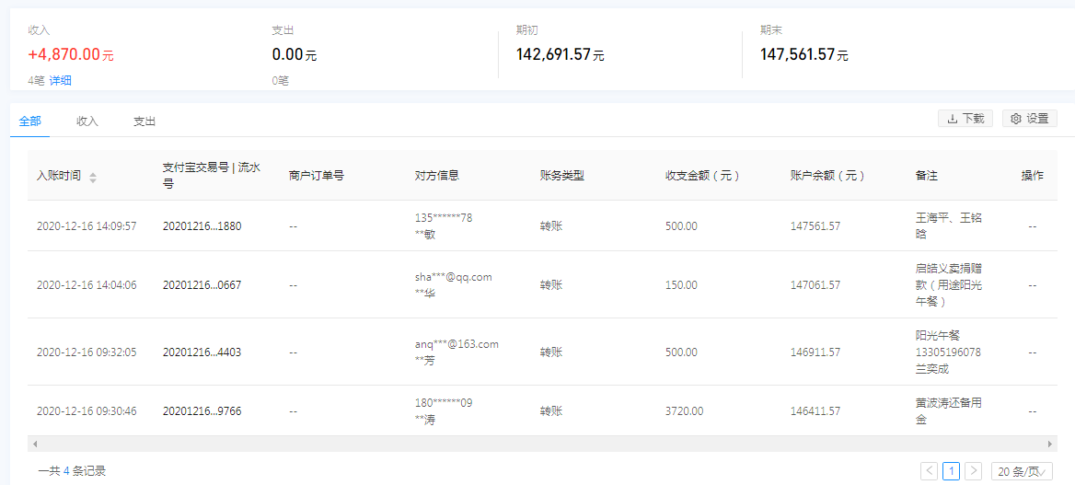Open the 20 条/页 page size dropdown

[x=1022, y=471]
